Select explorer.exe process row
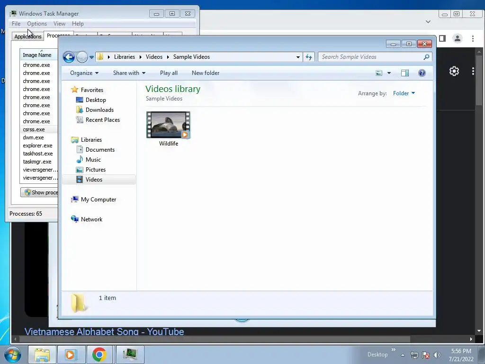This screenshot has height=364, width=485. coord(39,146)
